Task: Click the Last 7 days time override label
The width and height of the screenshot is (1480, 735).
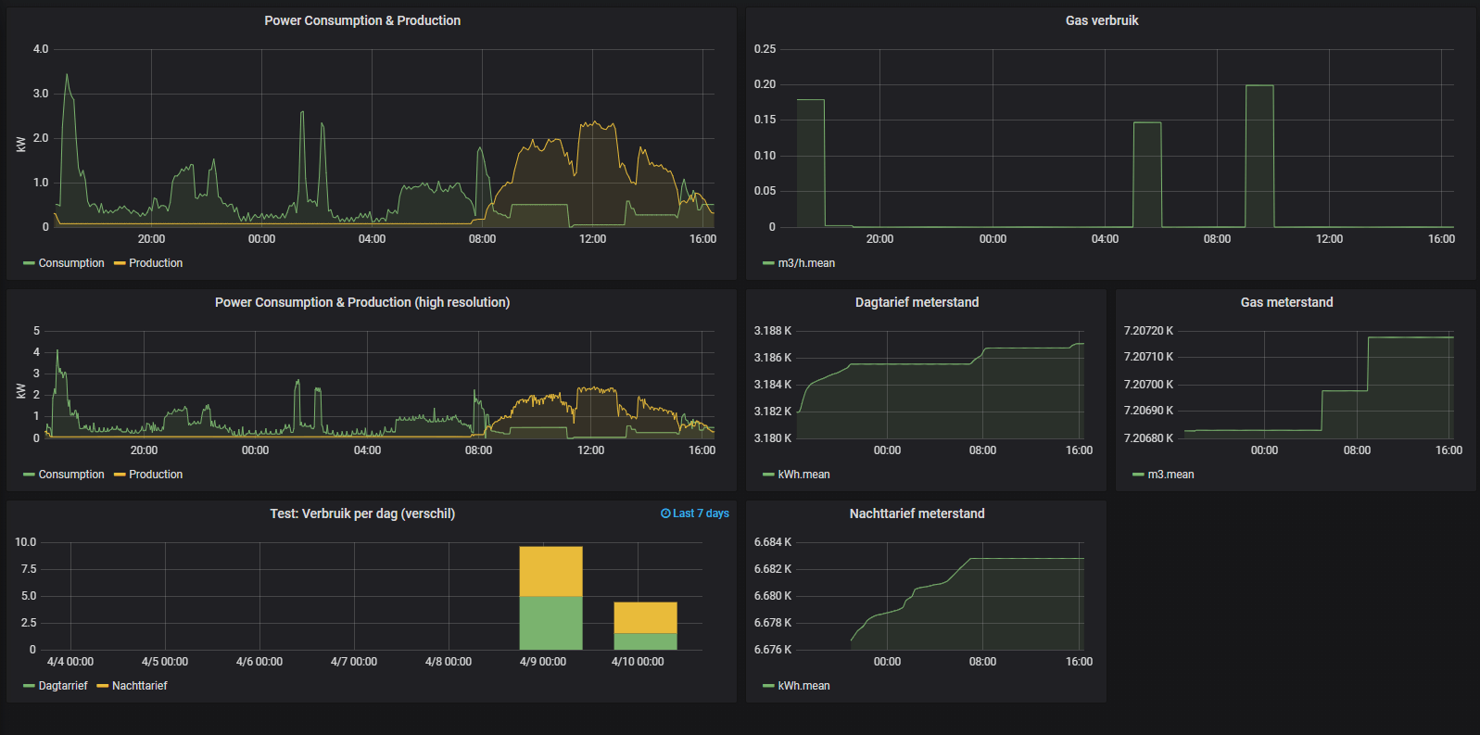Action: point(701,513)
